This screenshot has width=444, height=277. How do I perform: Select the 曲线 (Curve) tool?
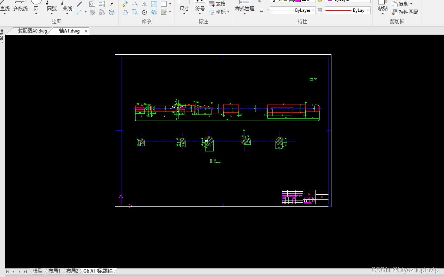(x=67, y=6)
